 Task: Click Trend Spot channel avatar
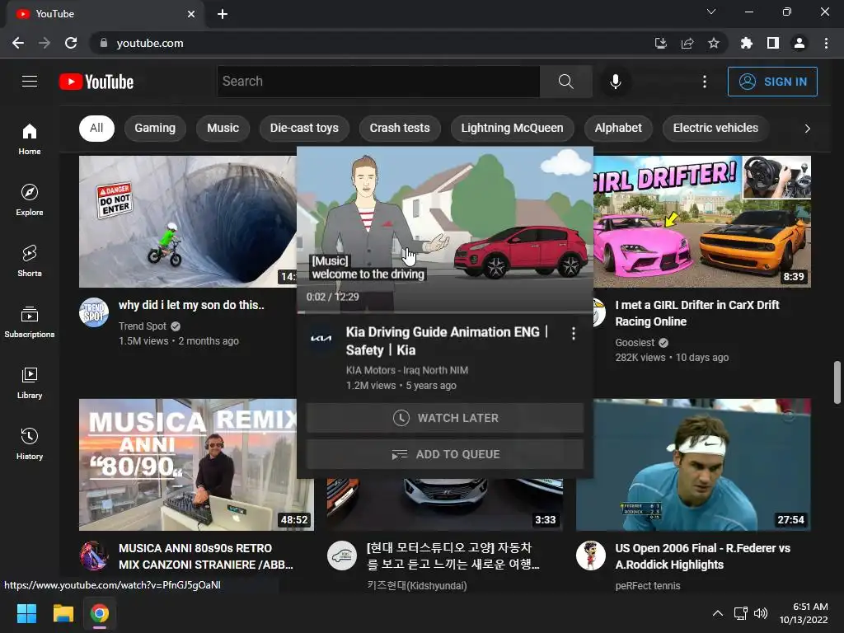point(94,312)
